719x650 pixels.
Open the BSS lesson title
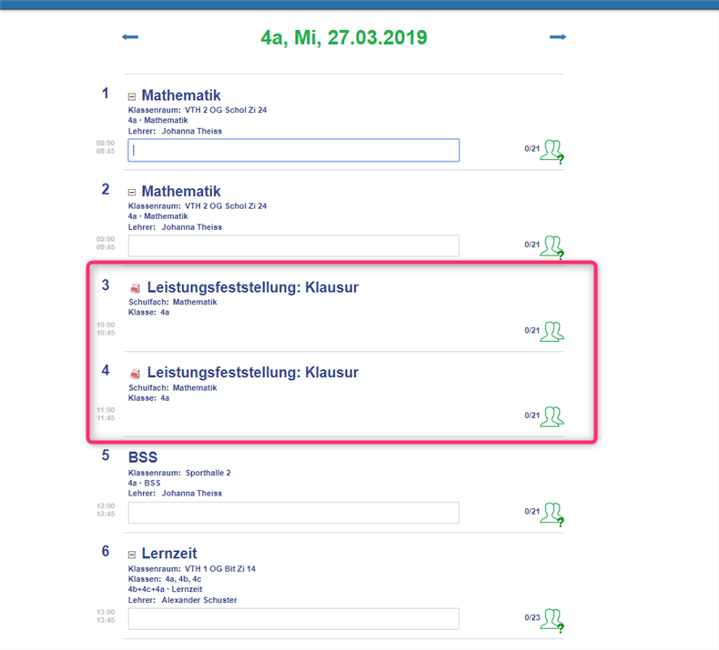coord(143,457)
